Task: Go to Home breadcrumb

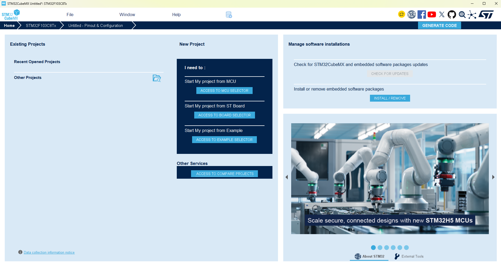Action: click(x=9, y=26)
